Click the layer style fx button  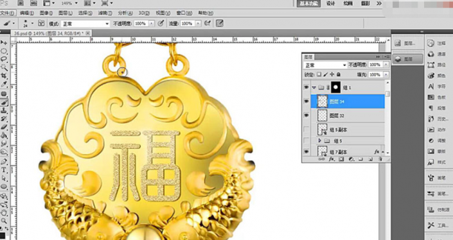click(x=332, y=159)
